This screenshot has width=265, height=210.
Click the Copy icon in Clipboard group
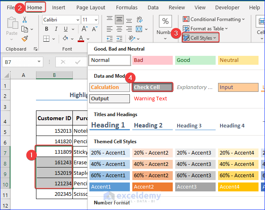pos(25,29)
